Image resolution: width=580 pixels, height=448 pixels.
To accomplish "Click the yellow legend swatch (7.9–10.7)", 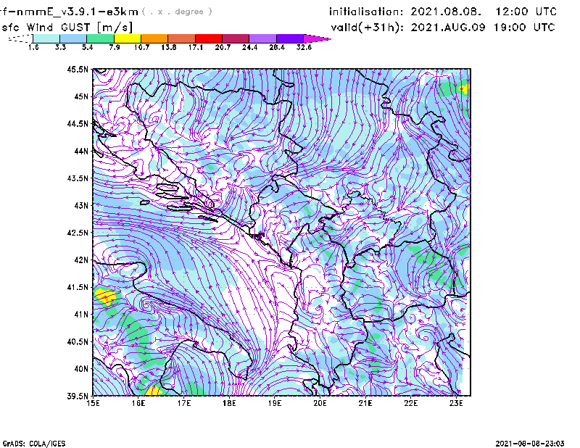I will (x=128, y=38).
